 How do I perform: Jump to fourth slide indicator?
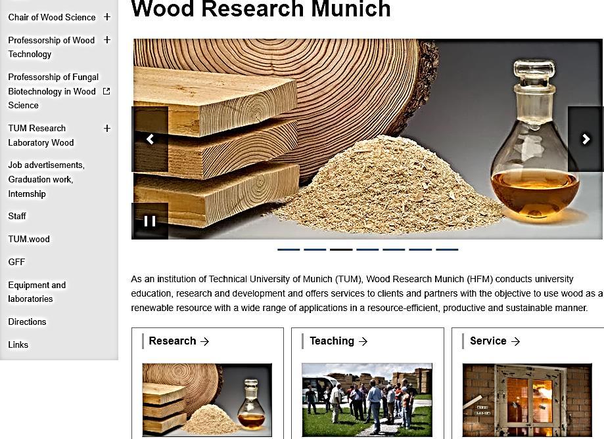(x=367, y=250)
